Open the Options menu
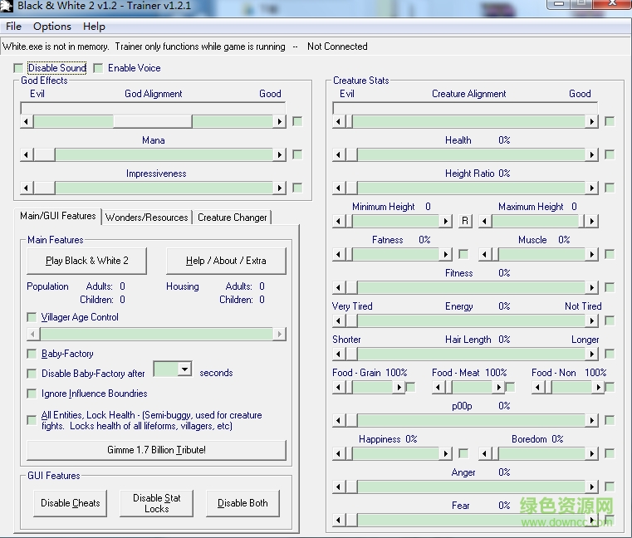This screenshot has width=632, height=538. pos(52,27)
